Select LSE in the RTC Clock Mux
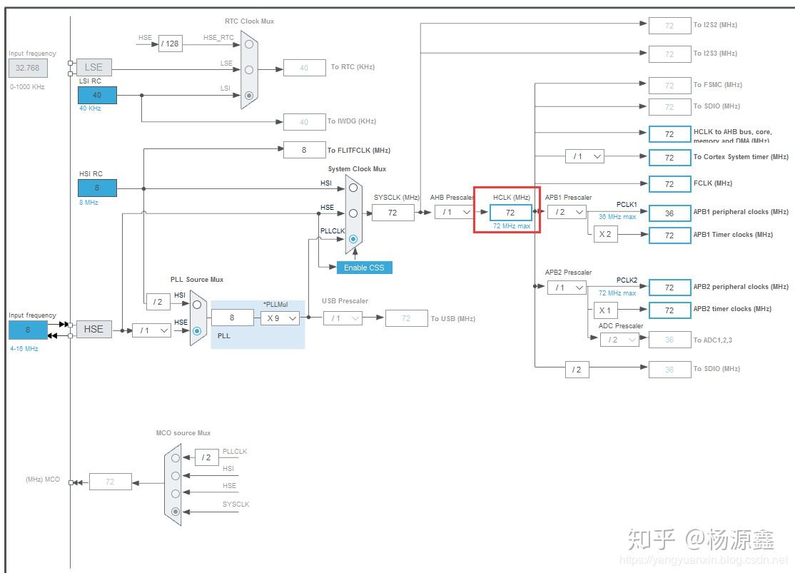Viewport: 795px width, 573px height. (x=249, y=69)
